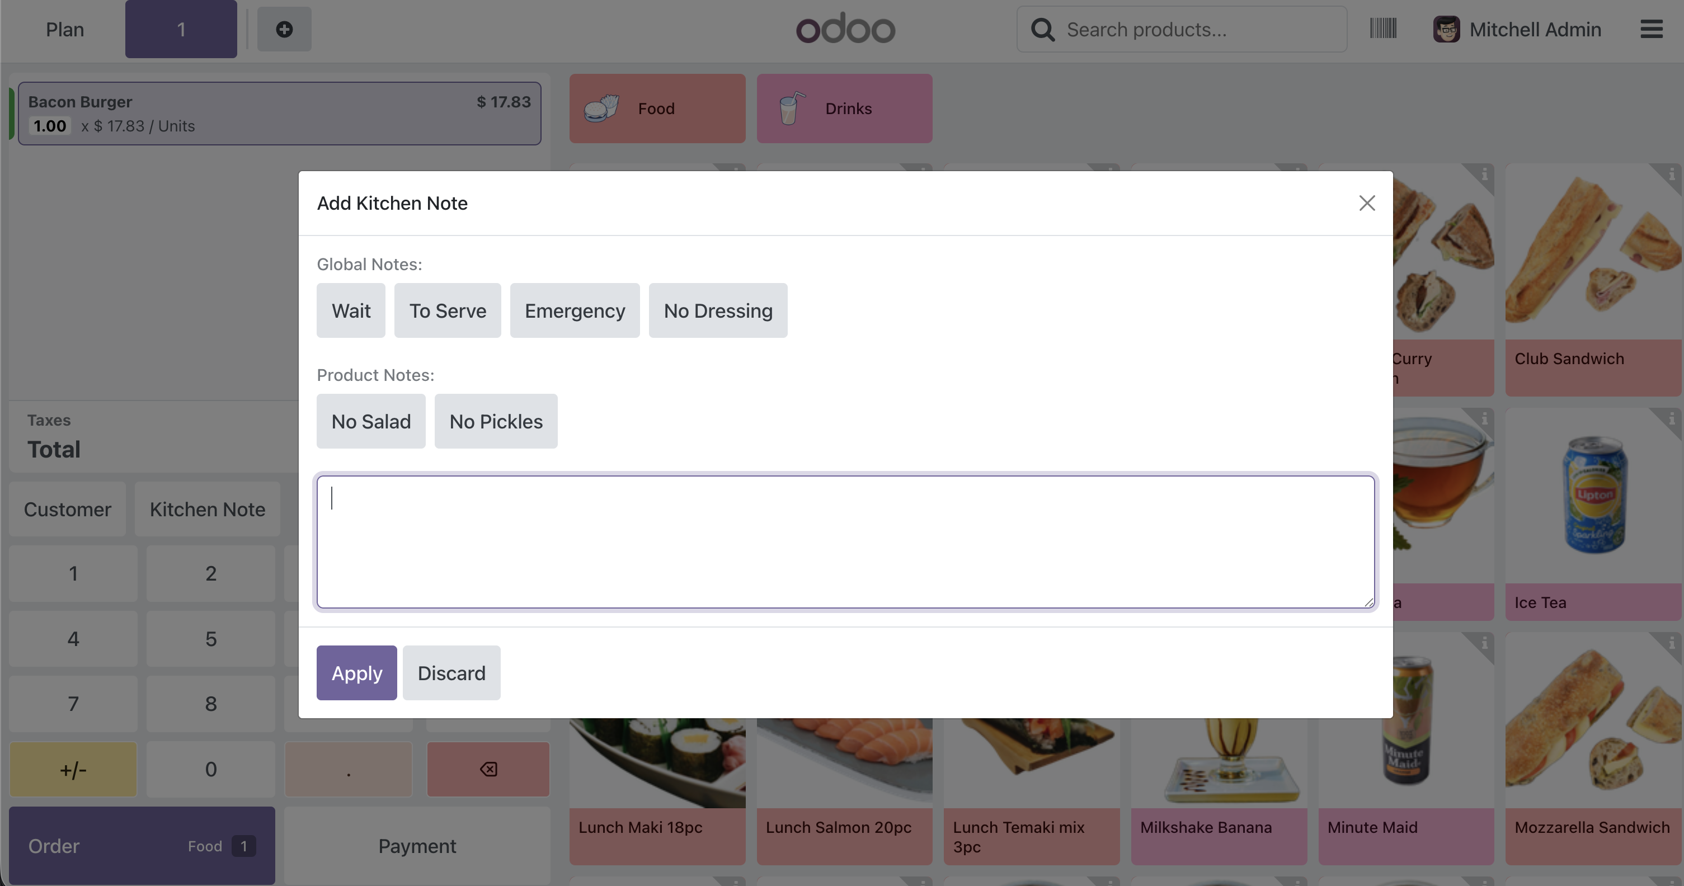The height and width of the screenshot is (886, 1684).
Task: Pick the No Dressing note
Action: [x=718, y=310]
